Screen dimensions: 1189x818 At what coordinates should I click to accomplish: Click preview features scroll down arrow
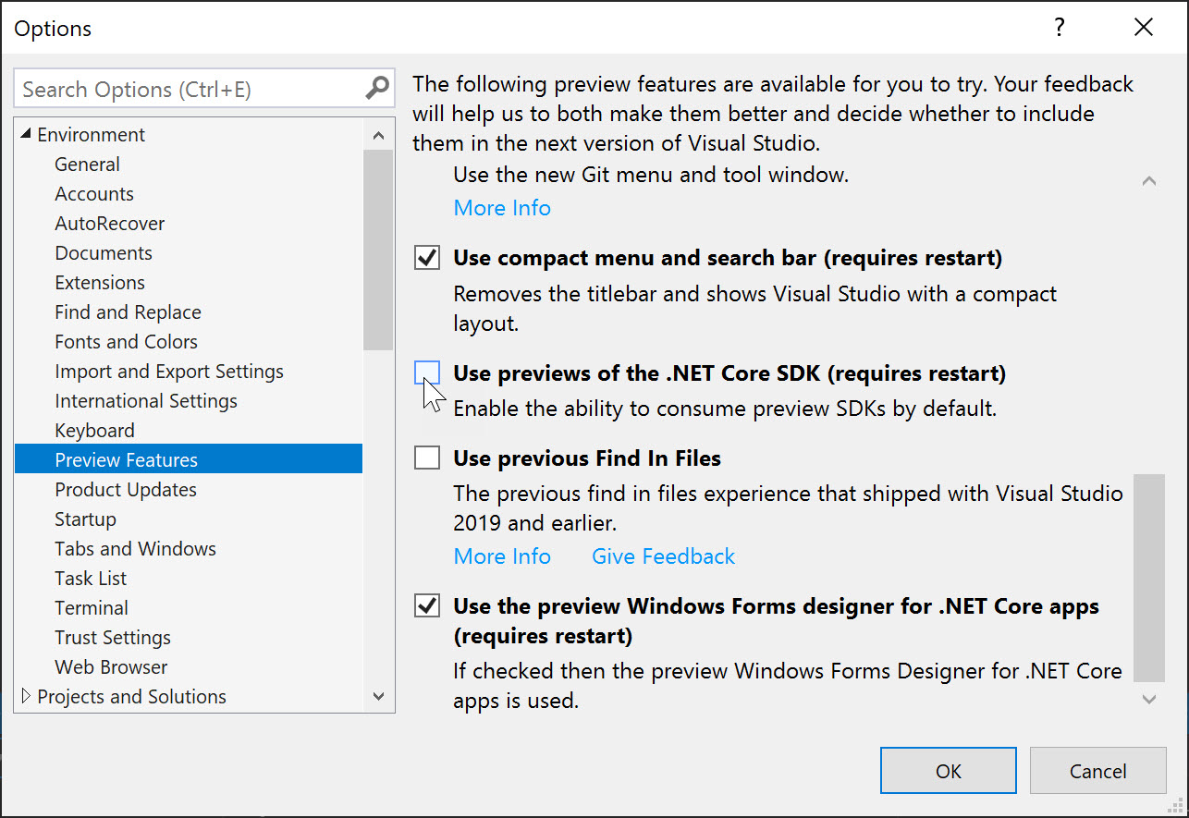1149,700
